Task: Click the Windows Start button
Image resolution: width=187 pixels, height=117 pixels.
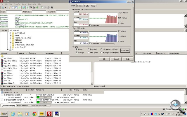Action: click(4, 114)
